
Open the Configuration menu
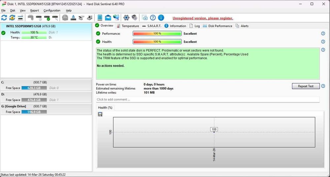(52, 11)
